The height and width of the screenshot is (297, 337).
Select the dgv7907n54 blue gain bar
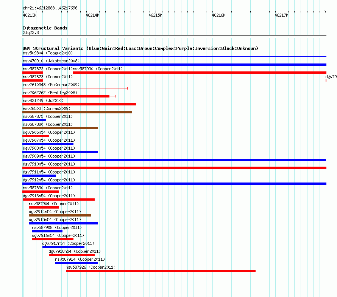click(x=48, y=144)
